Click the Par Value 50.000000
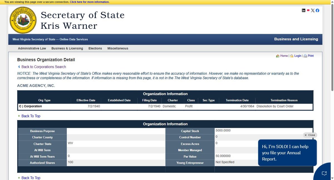This screenshot has width=334, height=180. coord(223,156)
